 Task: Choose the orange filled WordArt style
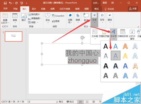point(125,46)
